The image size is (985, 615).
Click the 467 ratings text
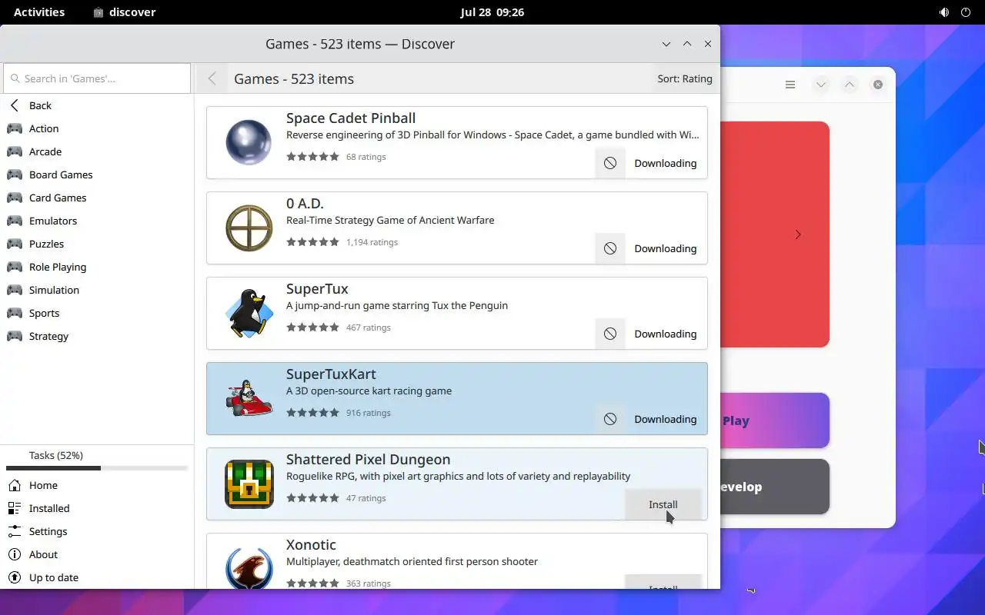click(369, 327)
